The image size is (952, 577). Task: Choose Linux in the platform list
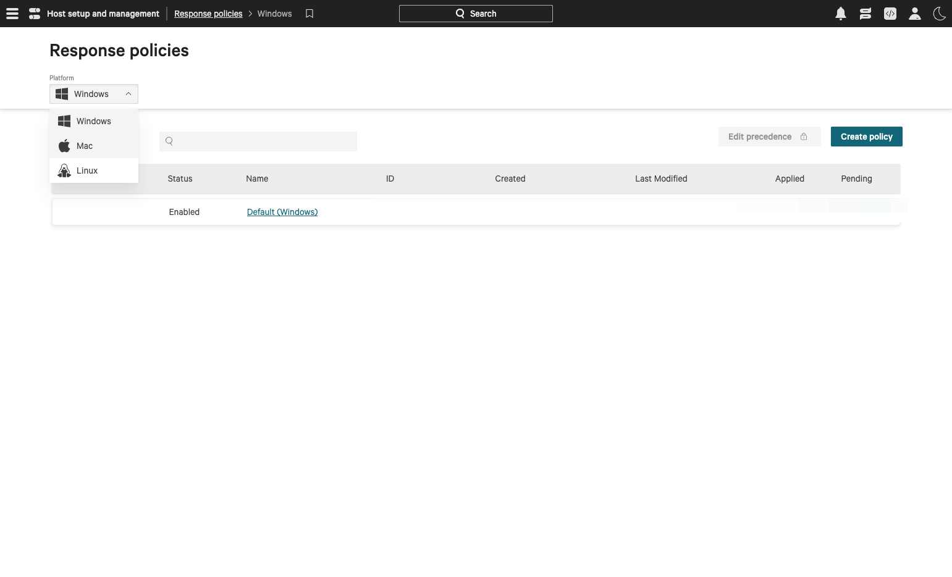click(x=87, y=171)
